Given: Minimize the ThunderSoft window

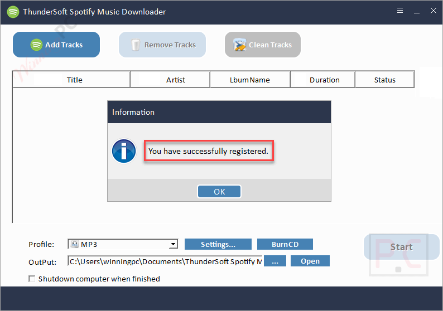Looking at the screenshot, I should [x=416, y=13].
